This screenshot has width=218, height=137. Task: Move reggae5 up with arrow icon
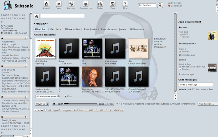pos(39,110)
